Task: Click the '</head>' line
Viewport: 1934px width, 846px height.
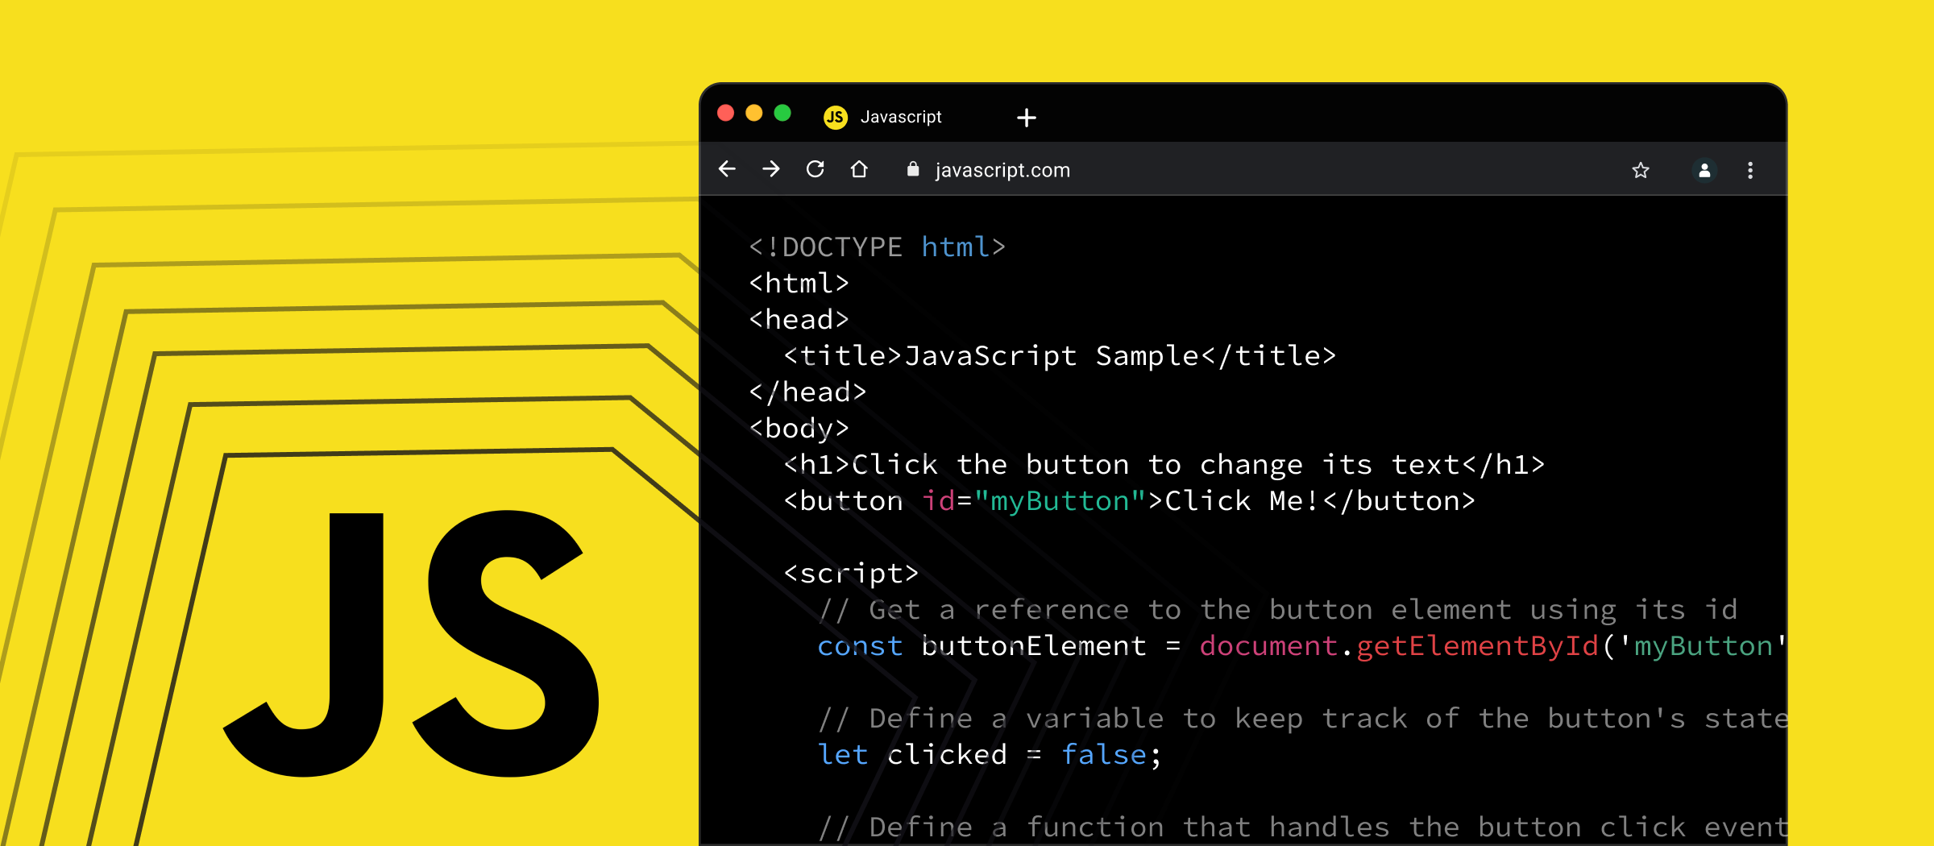Action: (x=807, y=392)
